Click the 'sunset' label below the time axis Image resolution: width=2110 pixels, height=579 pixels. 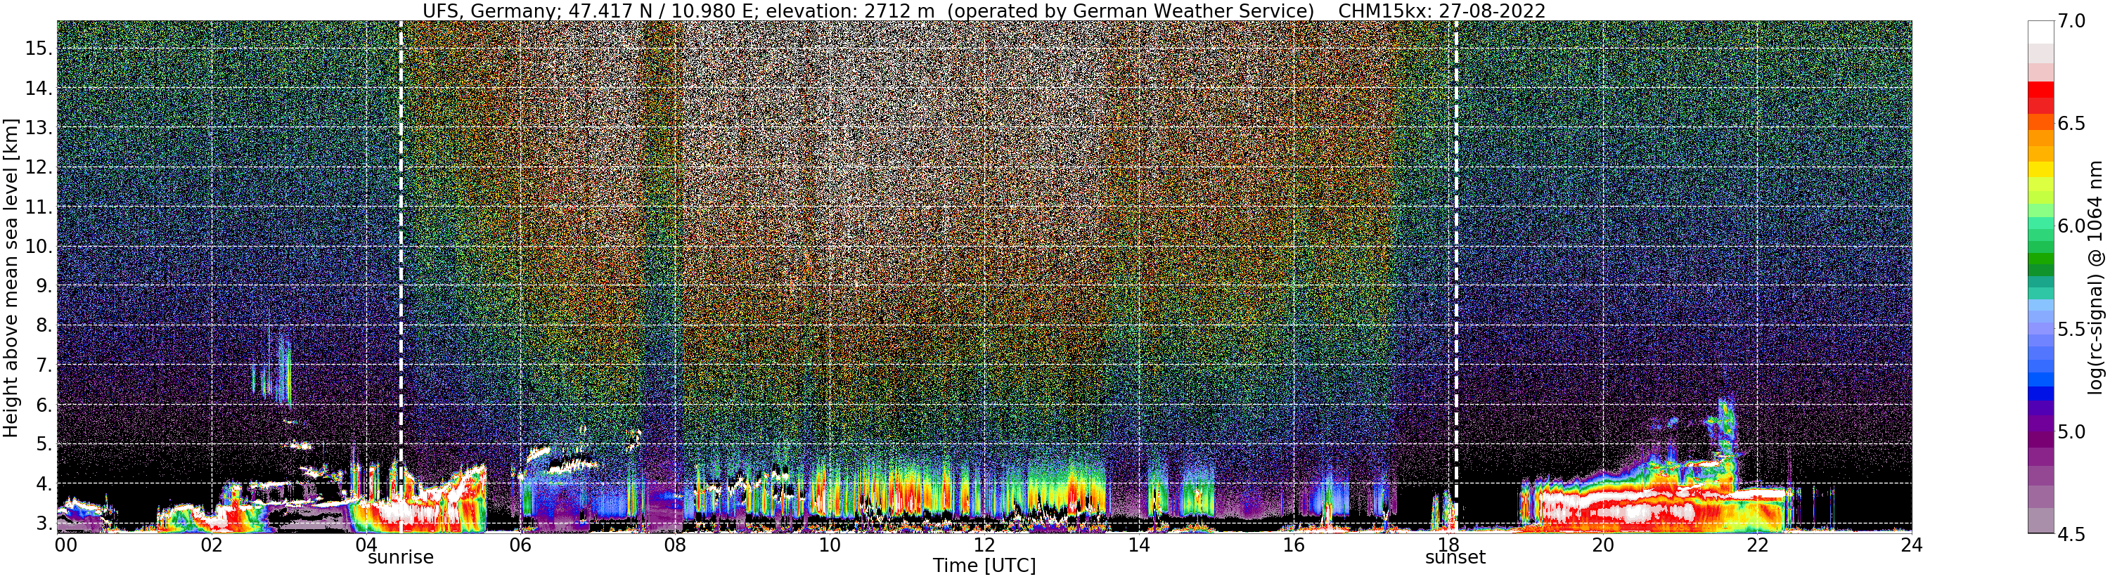point(1455,558)
